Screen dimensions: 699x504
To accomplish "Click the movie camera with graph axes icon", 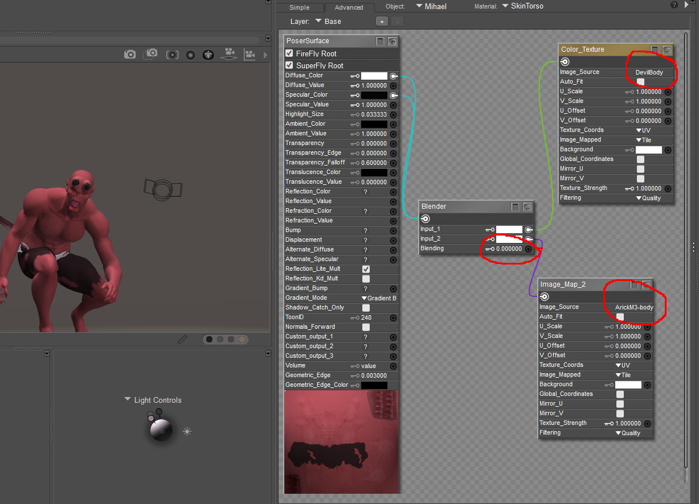I will tap(250, 54).
